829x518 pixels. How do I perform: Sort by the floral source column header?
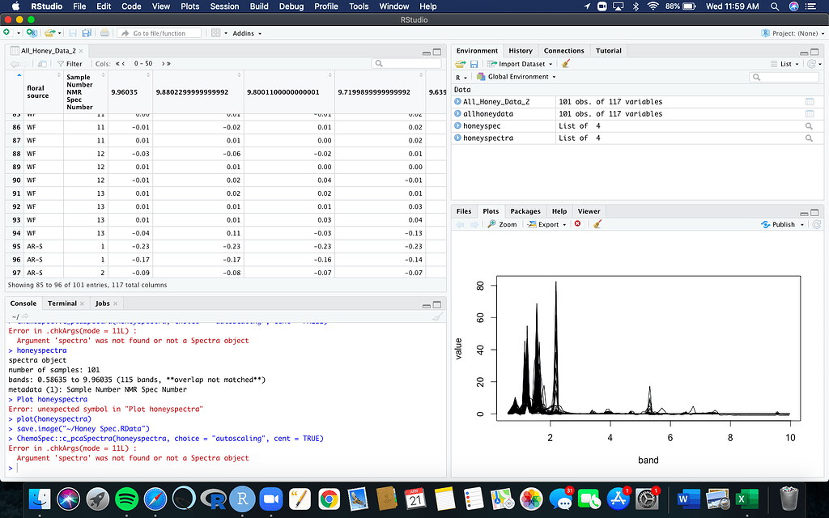coord(44,92)
